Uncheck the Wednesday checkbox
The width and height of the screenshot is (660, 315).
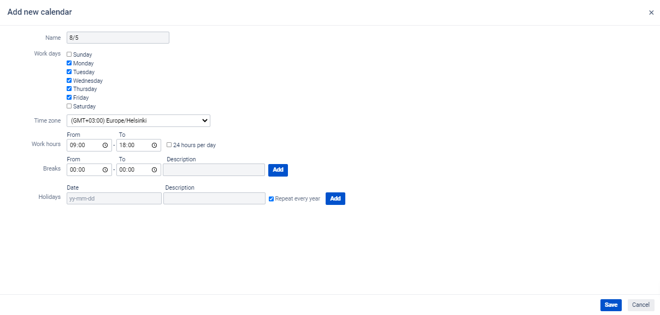(69, 81)
